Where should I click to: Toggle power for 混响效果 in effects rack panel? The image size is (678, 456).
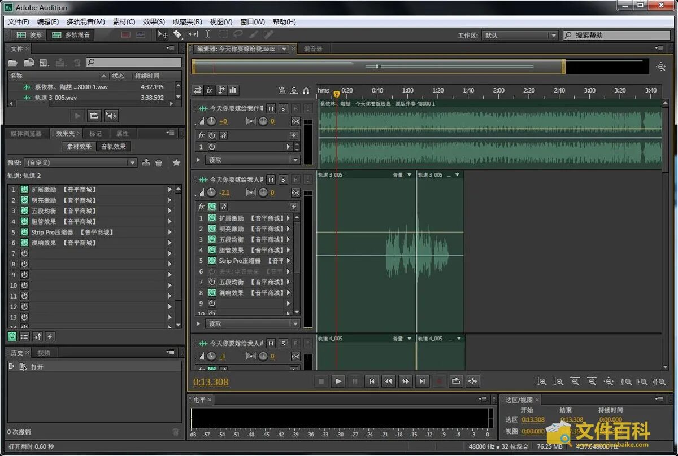pos(24,243)
